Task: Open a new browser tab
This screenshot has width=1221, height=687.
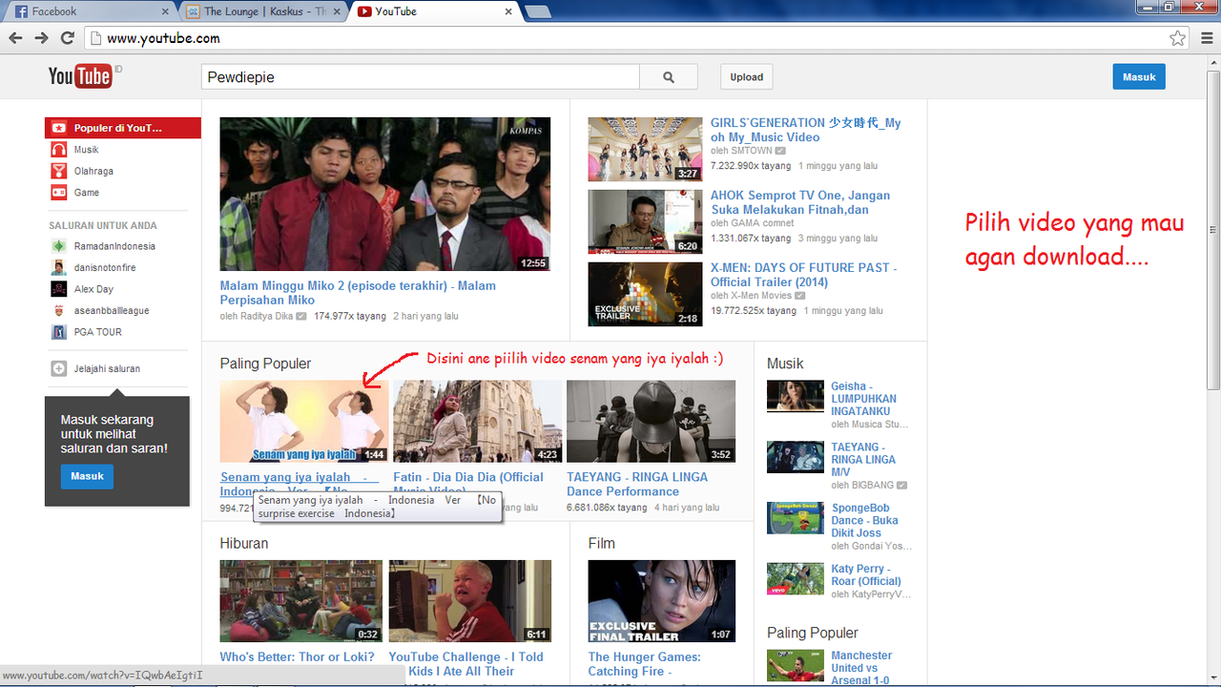Action: (537, 11)
